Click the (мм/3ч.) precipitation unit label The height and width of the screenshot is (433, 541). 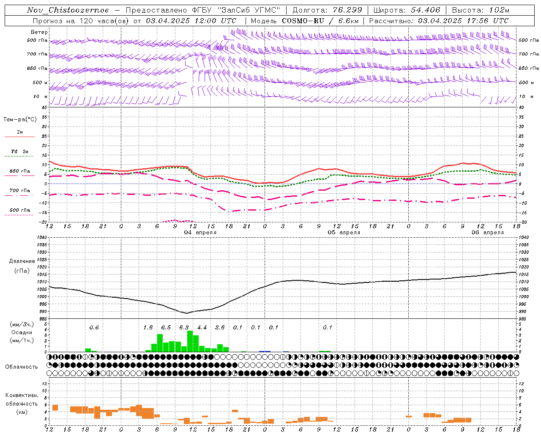[x=22, y=325]
